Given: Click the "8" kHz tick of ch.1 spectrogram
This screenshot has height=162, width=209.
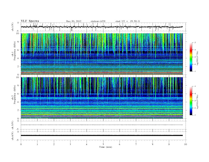Looking at the screenshot, I should [18, 42].
